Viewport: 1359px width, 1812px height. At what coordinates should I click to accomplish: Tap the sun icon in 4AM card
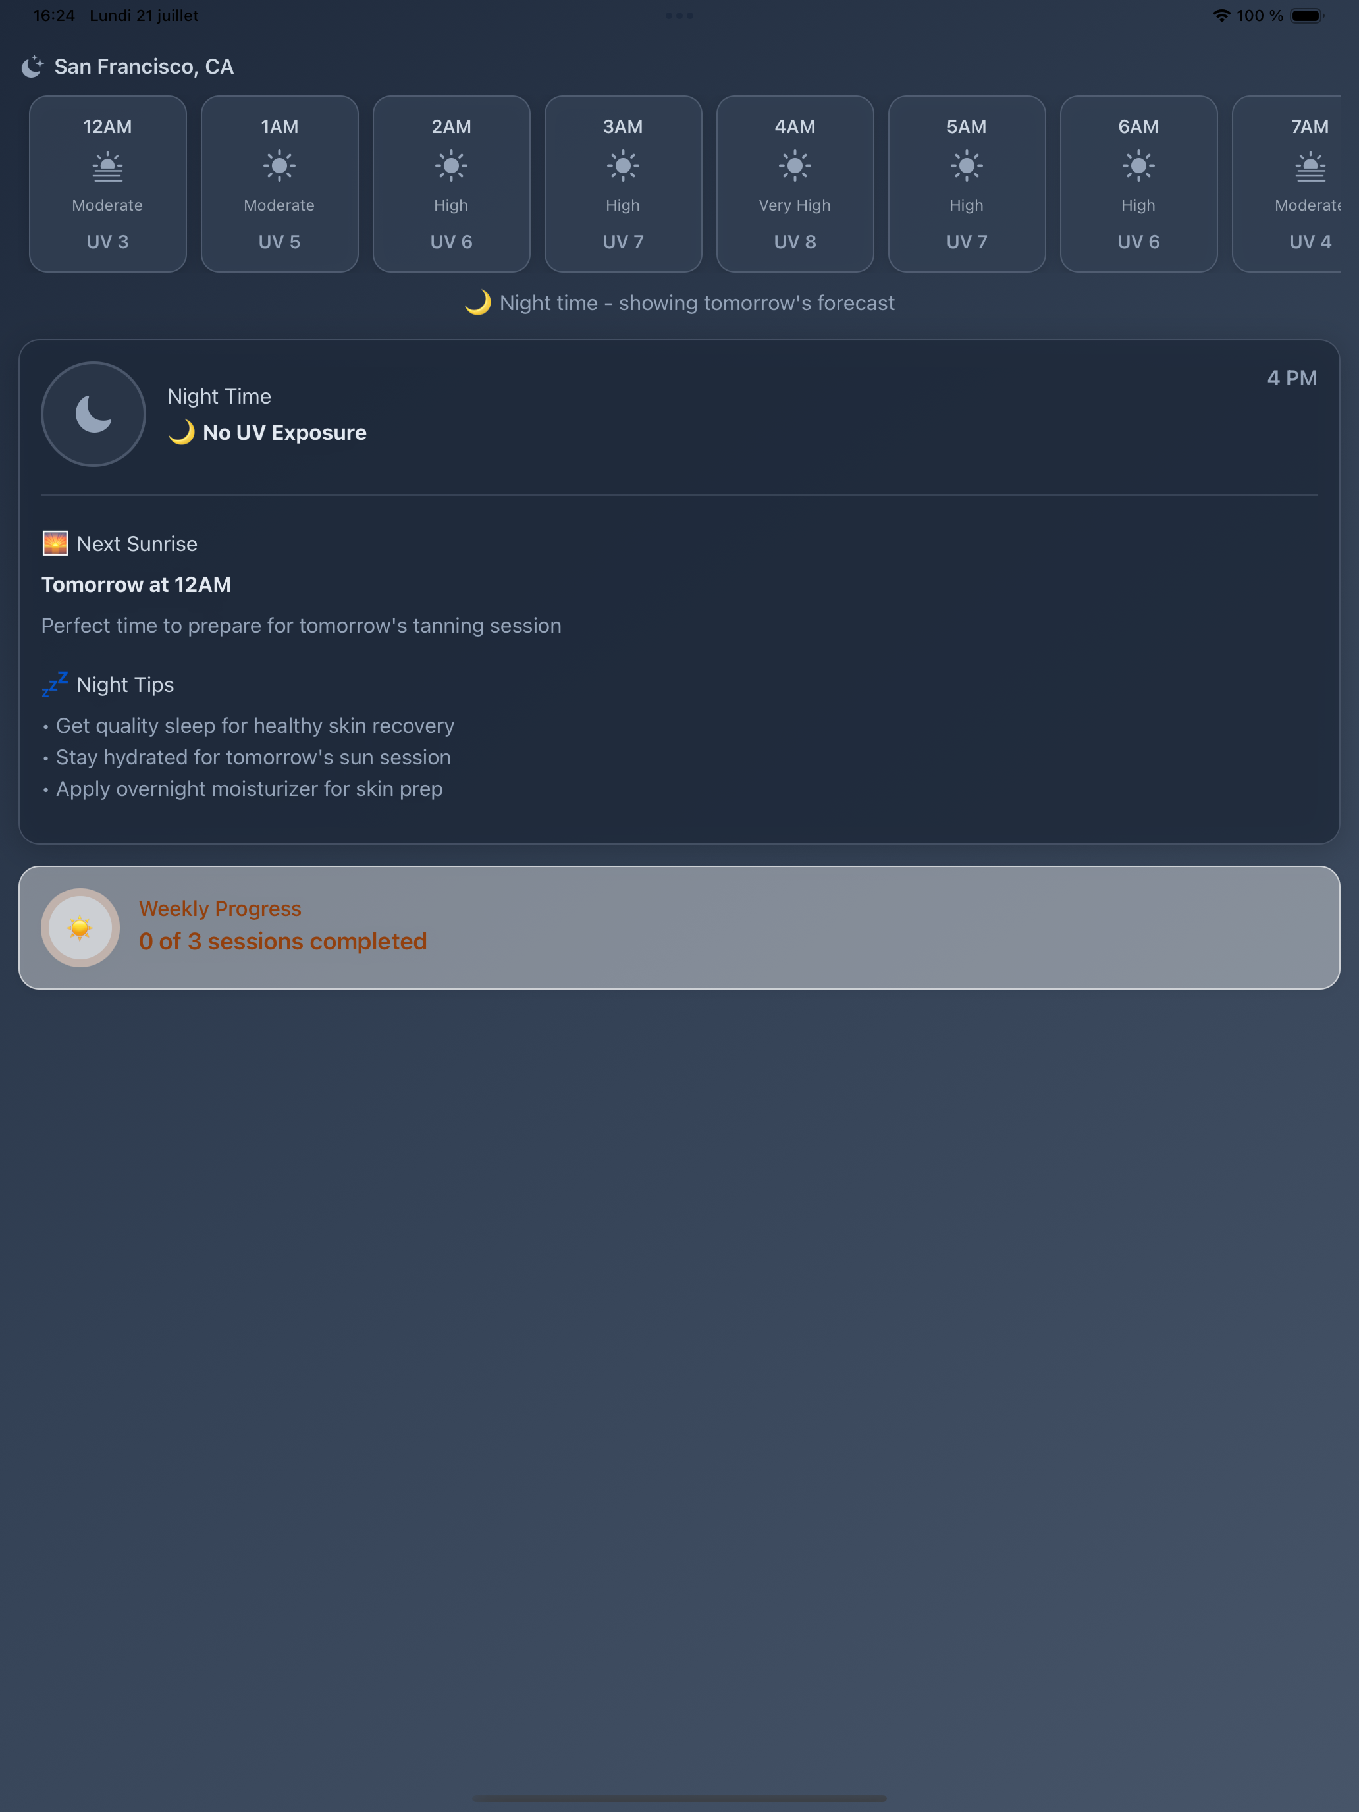795,167
